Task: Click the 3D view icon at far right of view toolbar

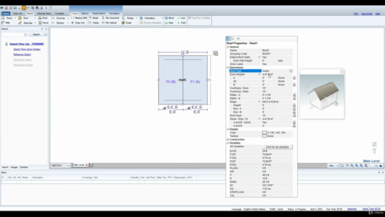Action: pos(381,166)
